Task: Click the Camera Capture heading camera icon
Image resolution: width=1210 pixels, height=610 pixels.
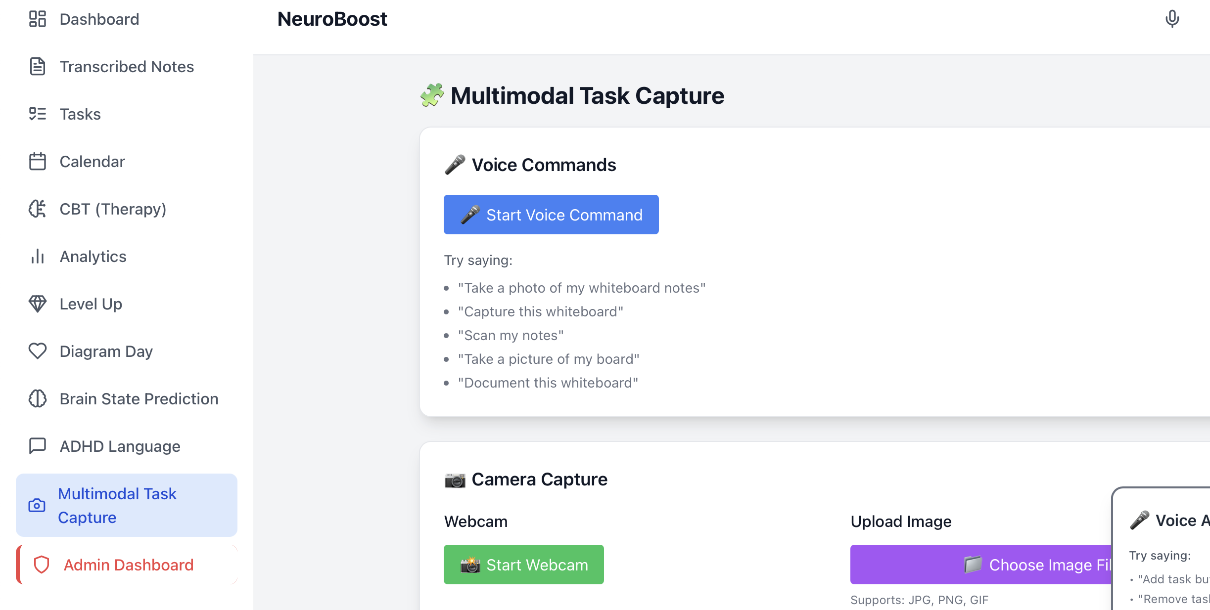Action: point(455,480)
